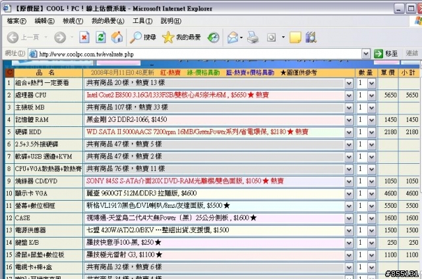Select the 硬碟 HDD category label
This screenshot has width=422, height=279.
coord(28,132)
